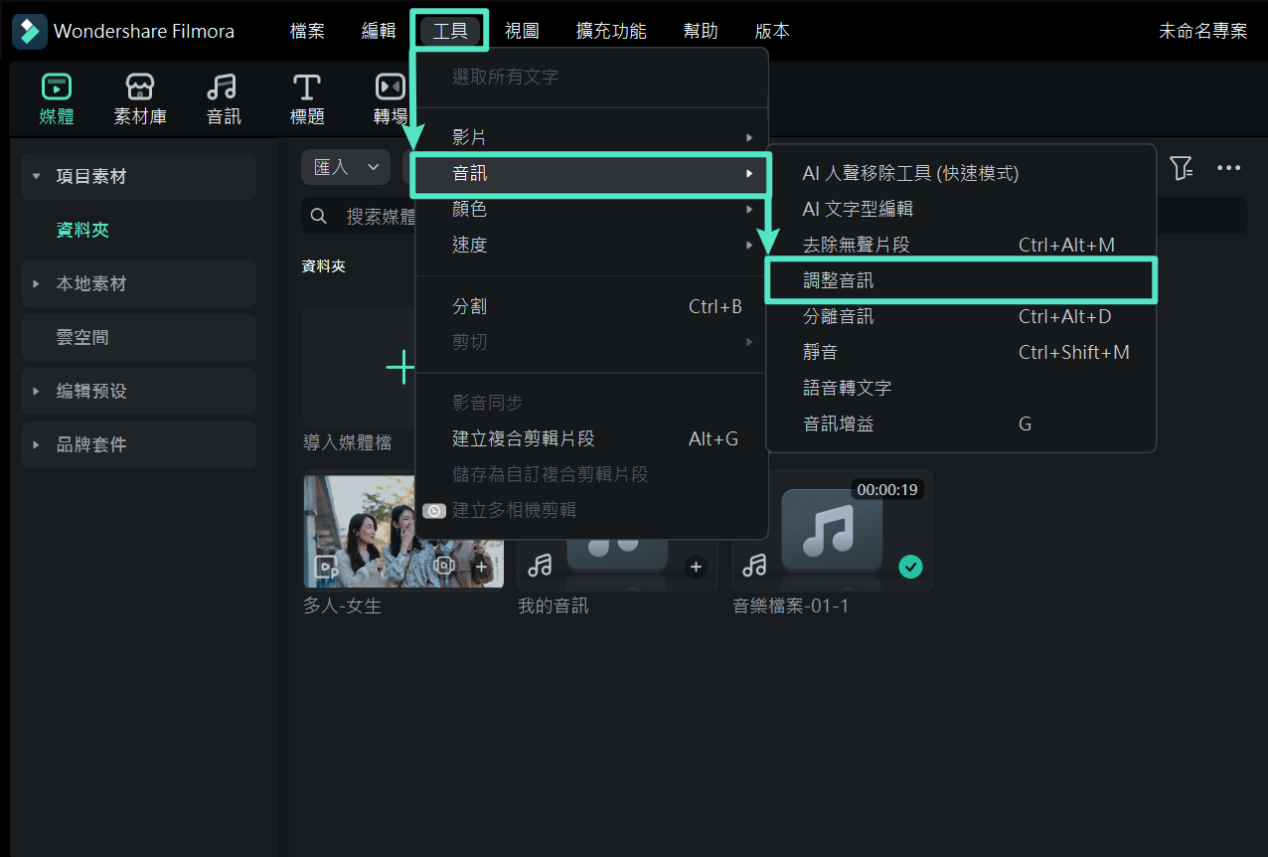Select the 多人-女生 video thumbnail
1268x857 pixels.
[x=402, y=532]
